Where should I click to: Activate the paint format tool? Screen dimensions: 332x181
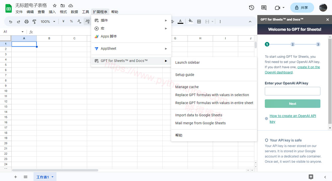[x=34, y=22]
